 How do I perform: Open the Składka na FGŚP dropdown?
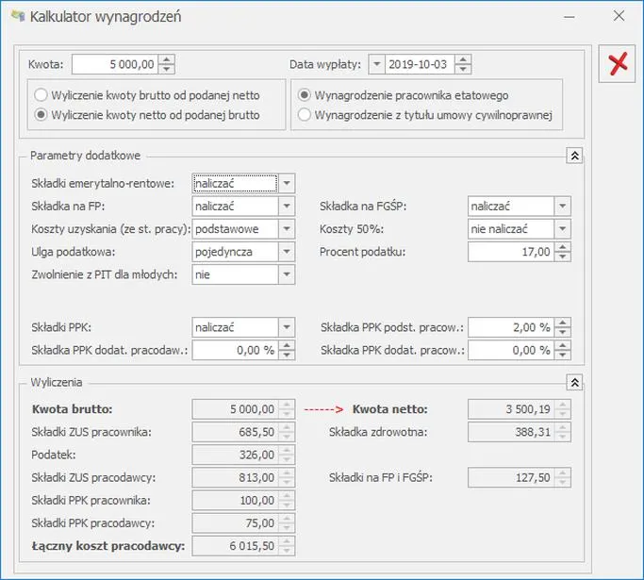coord(562,206)
